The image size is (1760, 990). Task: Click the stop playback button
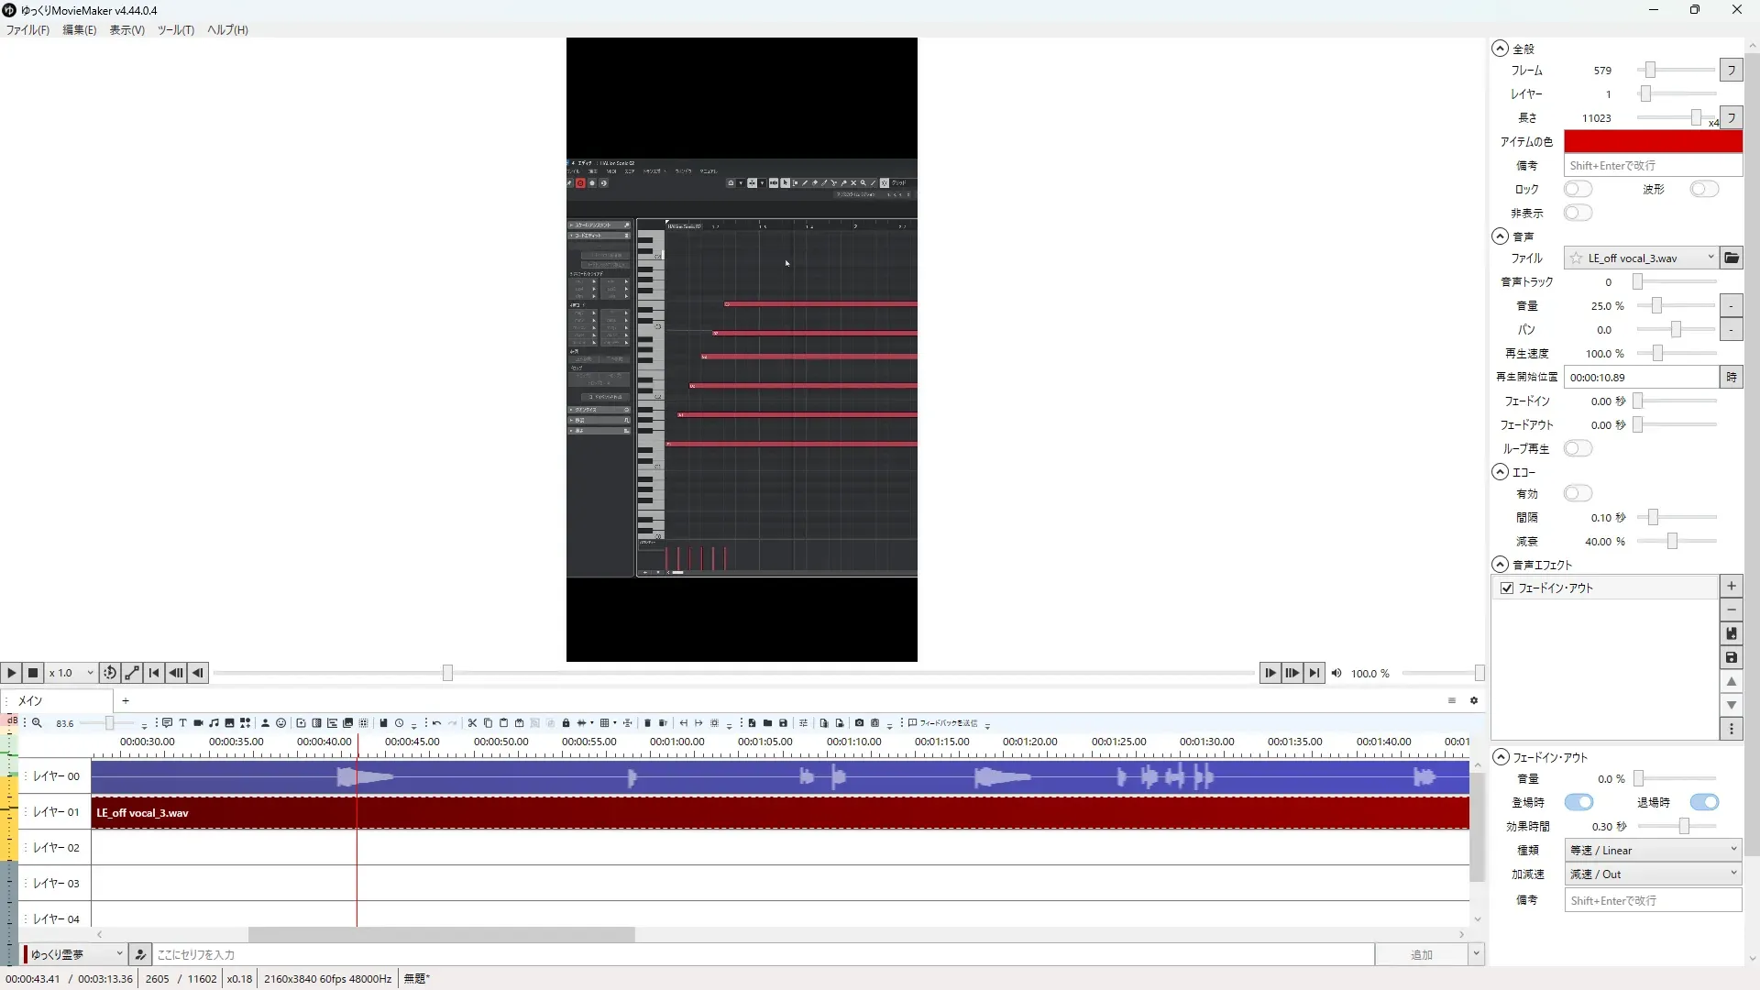33,673
